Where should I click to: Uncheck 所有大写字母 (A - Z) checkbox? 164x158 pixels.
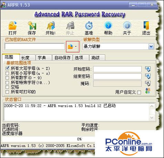point(7,69)
